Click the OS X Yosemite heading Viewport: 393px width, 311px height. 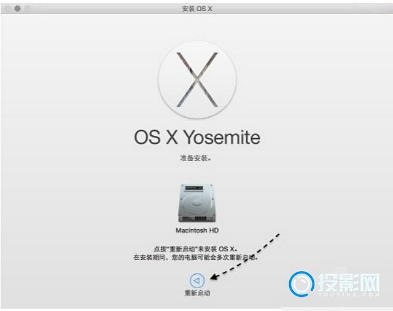click(x=197, y=138)
